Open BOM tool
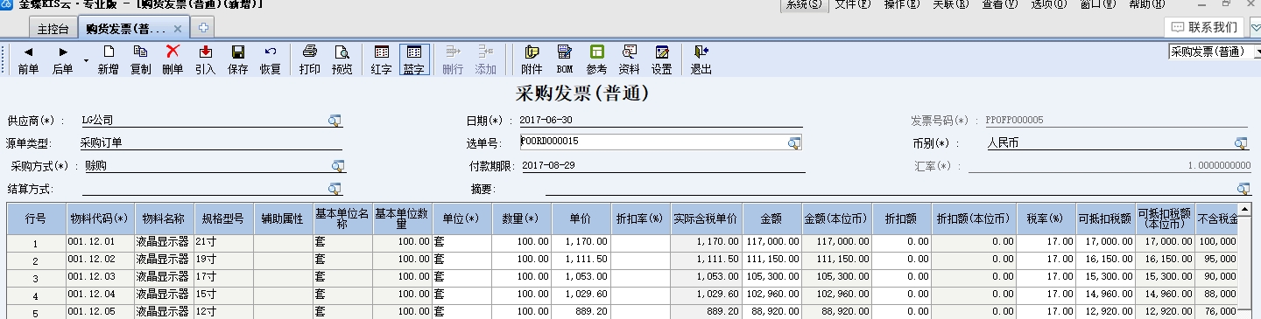The height and width of the screenshot is (319, 1261). pos(564,60)
